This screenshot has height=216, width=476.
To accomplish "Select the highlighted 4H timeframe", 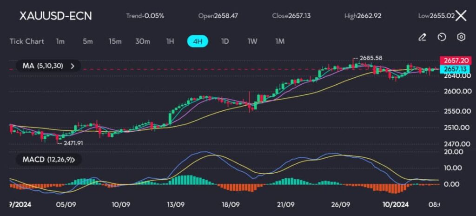I will 198,41.
